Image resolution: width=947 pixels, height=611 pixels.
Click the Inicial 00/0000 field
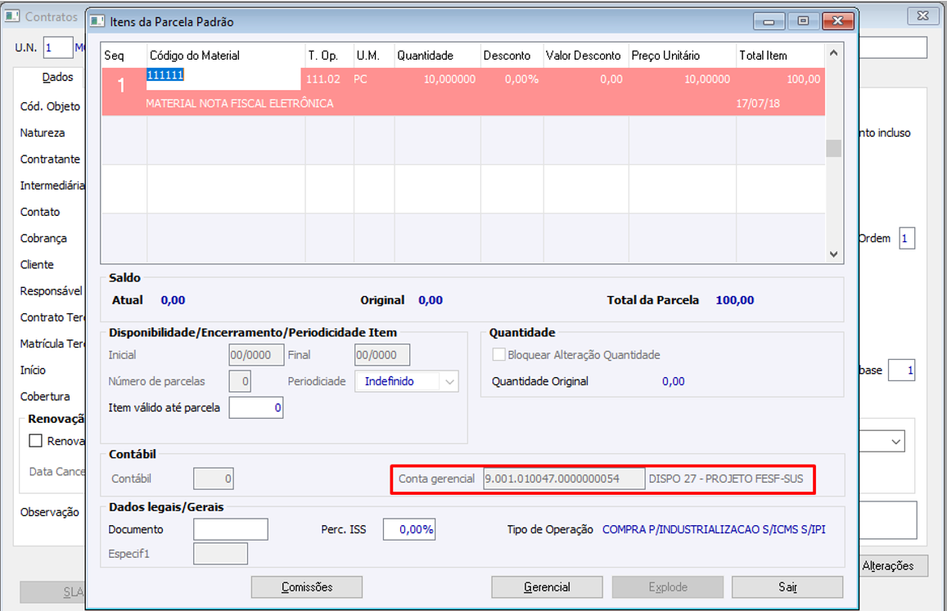point(257,355)
